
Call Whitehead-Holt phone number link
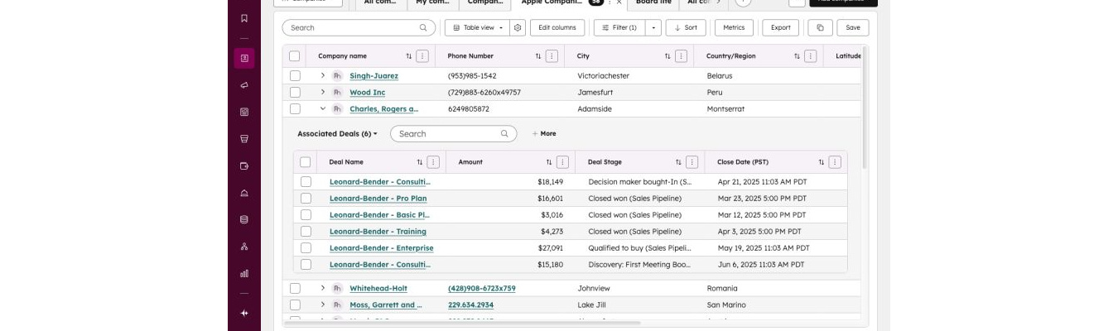click(x=481, y=288)
